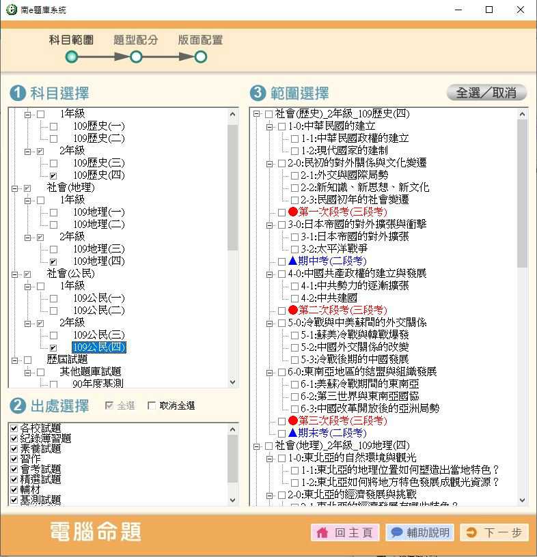Collapse 社會(歷史)_2年級_109歷史(四) range node
This screenshot has height=557, width=537.
click(256, 114)
